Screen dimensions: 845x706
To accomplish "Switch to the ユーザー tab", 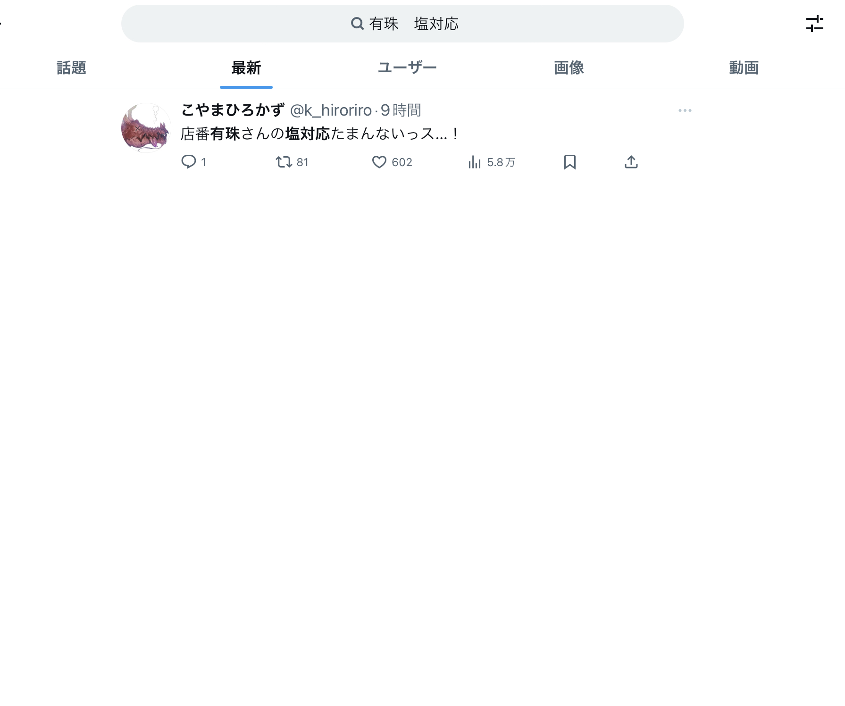I will tap(407, 68).
